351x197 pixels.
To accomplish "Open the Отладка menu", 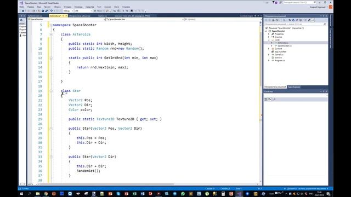I will [67, 7].
